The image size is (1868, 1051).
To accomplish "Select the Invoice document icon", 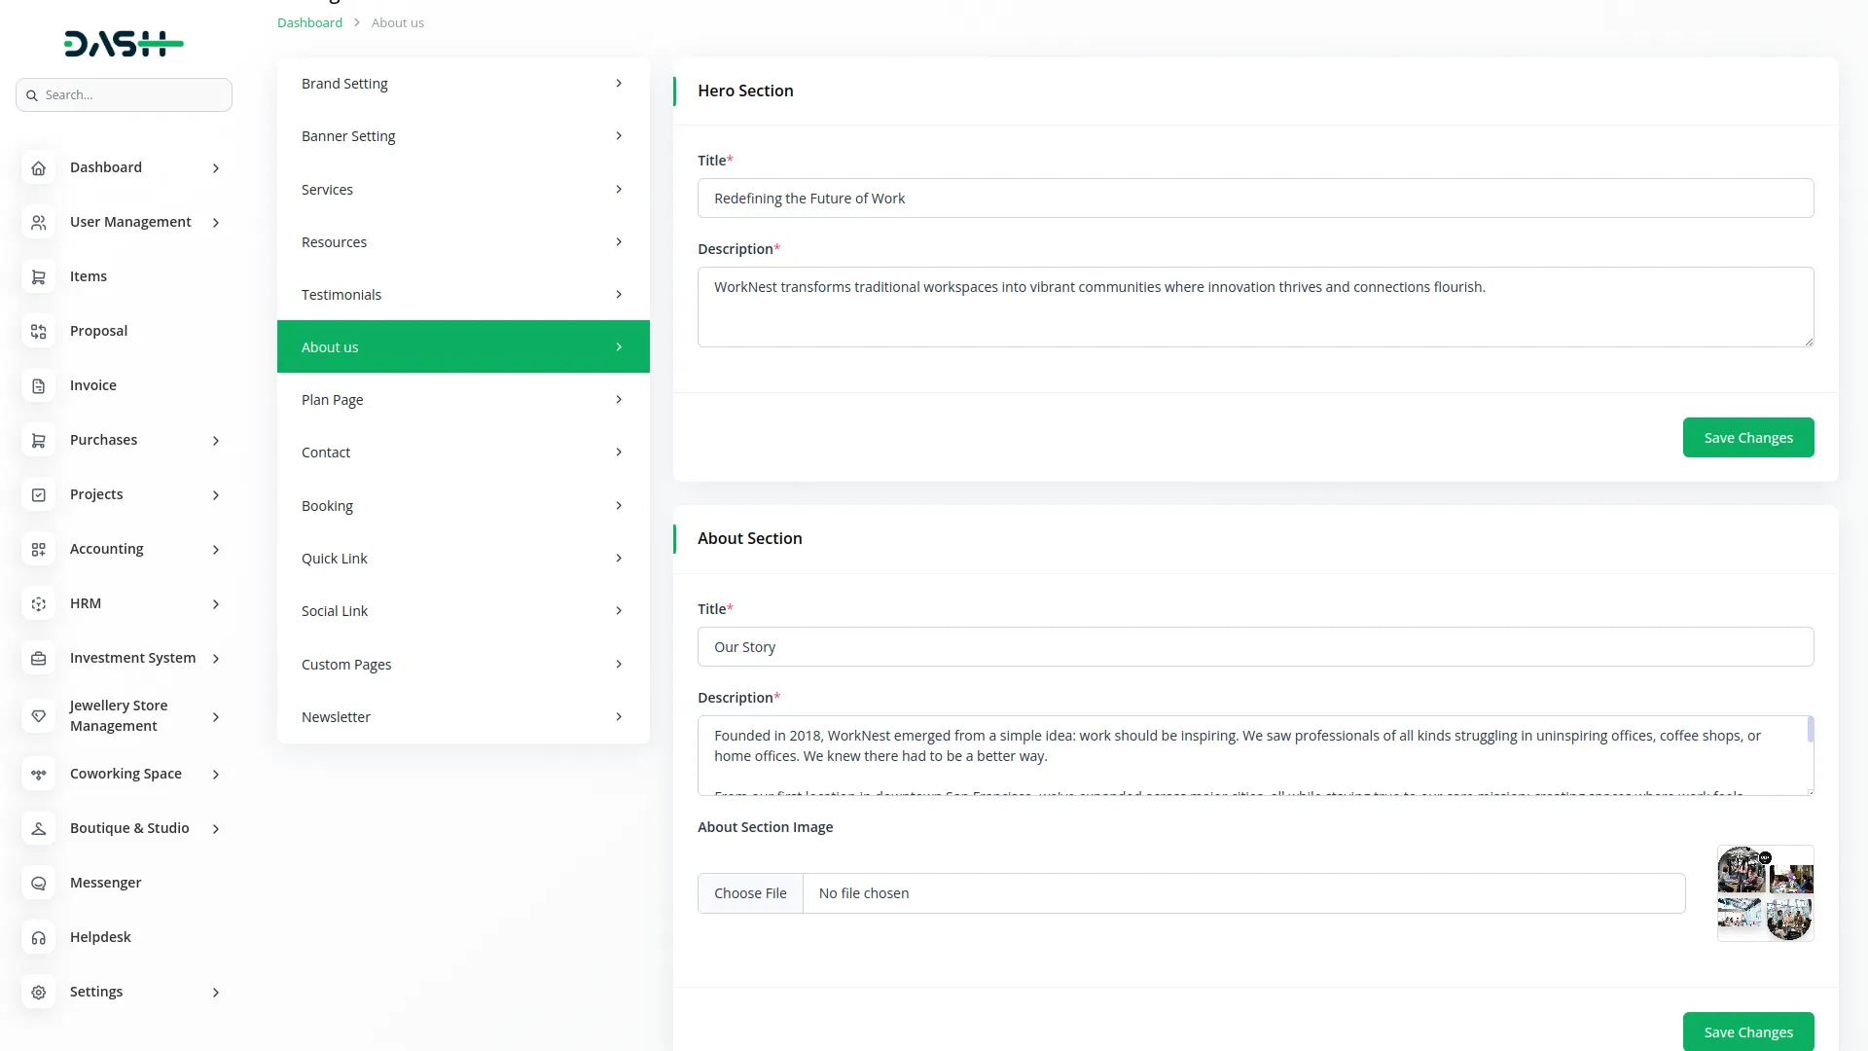I will (x=38, y=385).
